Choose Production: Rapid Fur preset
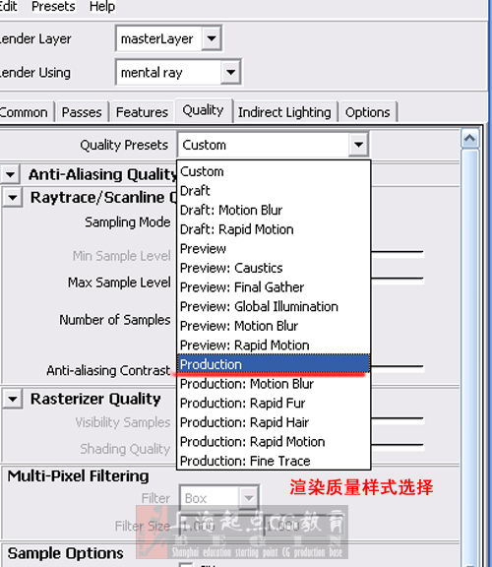Image resolution: width=492 pixels, height=567 pixels. click(274, 403)
